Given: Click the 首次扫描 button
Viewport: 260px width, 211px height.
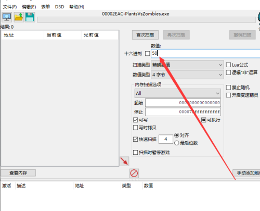Looking at the screenshot, I should [145, 35].
